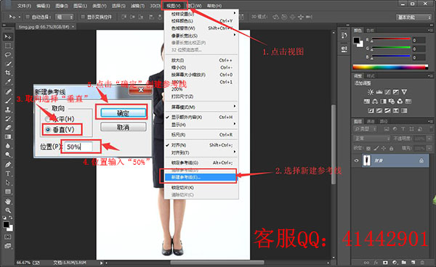Select the Move tool in the toolbox
Viewport: 436px width, 267px height.
(x=8, y=36)
